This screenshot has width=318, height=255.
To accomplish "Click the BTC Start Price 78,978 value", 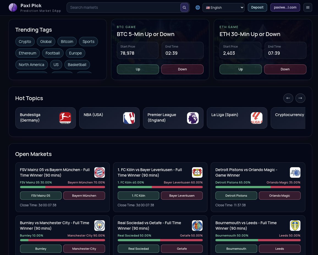I will [x=127, y=53].
